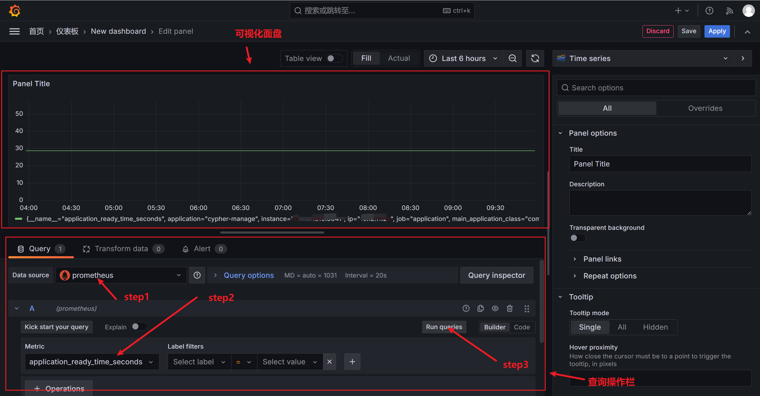The image size is (760, 396).
Task: Open the Select label dropdown
Action: point(199,362)
